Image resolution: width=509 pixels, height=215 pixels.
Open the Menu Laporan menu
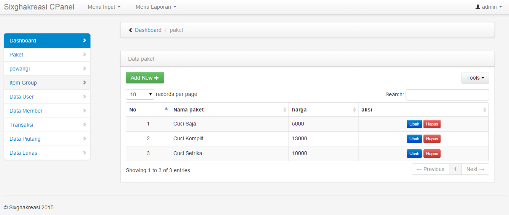(156, 7)
